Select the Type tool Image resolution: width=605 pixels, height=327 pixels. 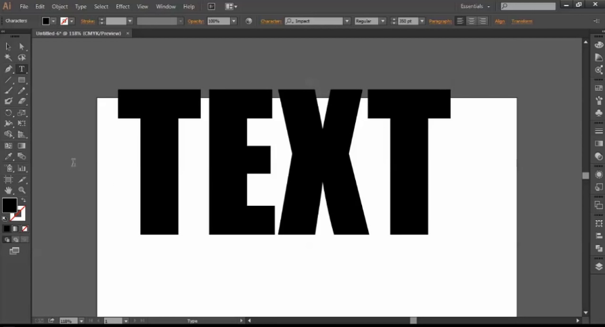pos(22,69)
